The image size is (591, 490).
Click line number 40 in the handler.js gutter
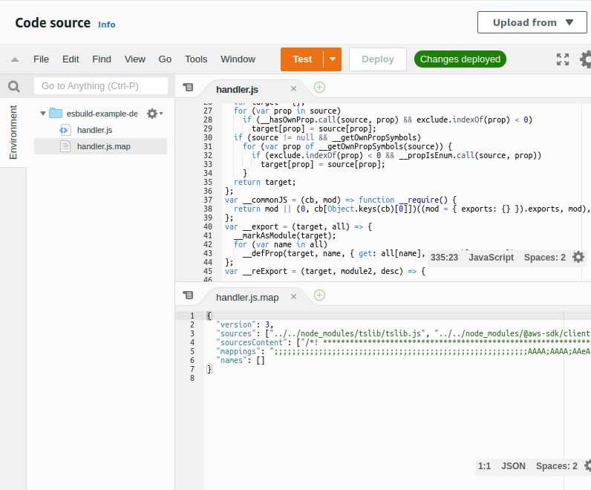tap(208, 226)
